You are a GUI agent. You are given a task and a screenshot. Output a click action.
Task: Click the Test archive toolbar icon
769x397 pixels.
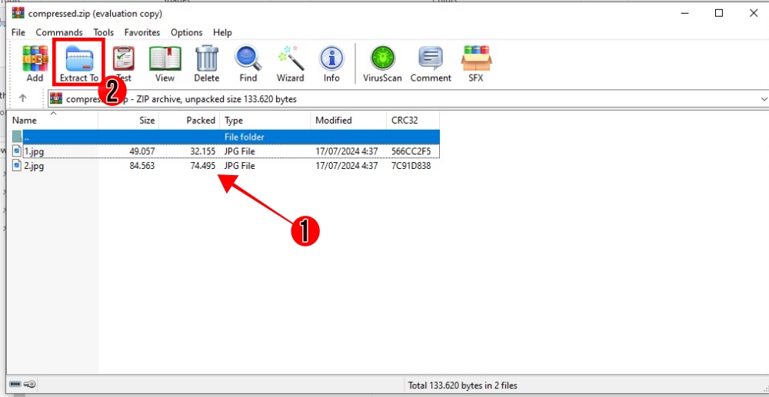click(x=124, y=58)
